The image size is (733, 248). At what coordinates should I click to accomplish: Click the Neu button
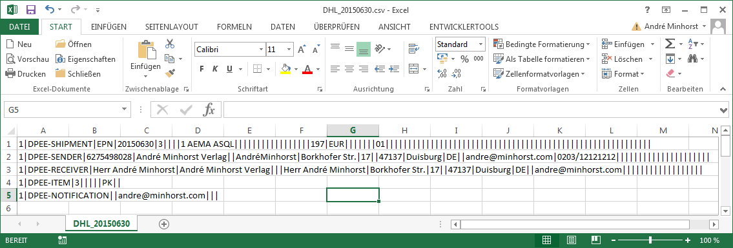click(19, 44)
